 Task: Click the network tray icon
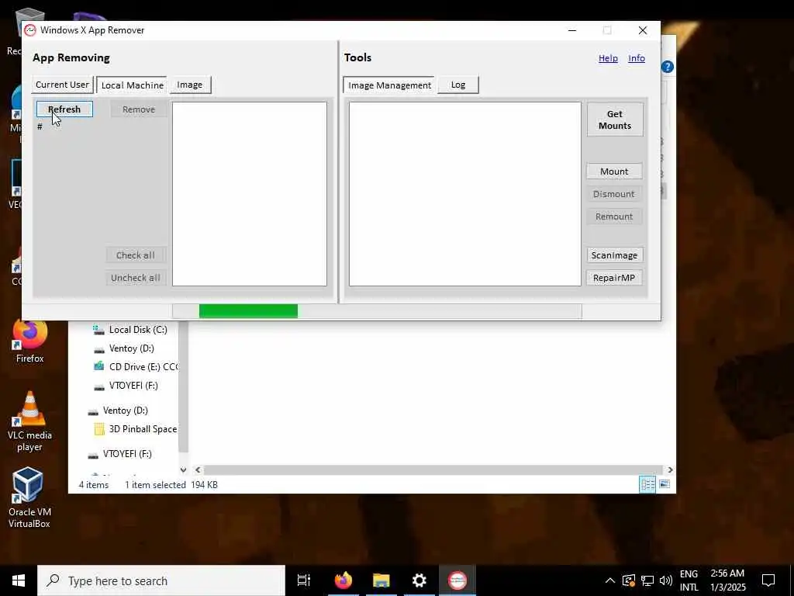click(647, 580)
